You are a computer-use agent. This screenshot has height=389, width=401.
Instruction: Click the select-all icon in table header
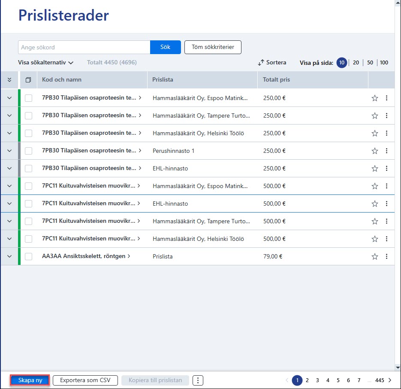point(28,80)
